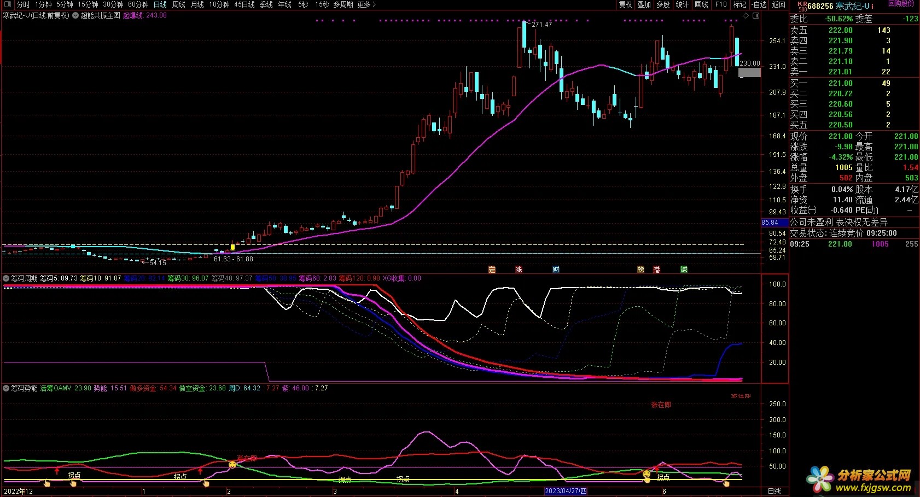Select the 15秒 period
This screenshot has height=497, width=920.
pyautogui.click(x=322, y=4)
